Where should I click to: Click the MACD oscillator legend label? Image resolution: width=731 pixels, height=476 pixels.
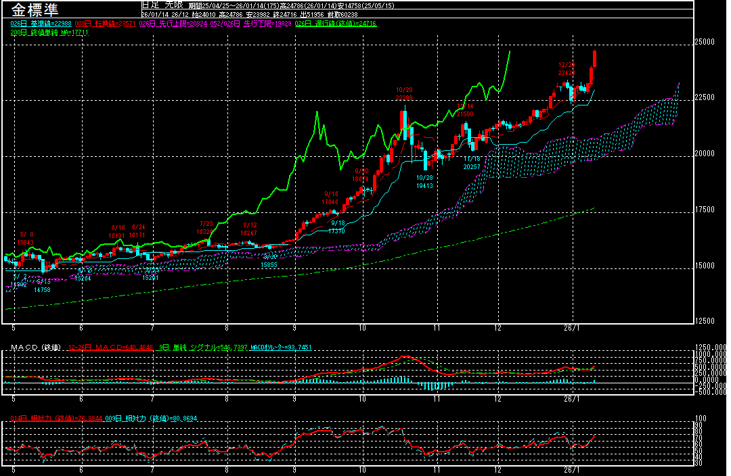[x=280, y=348]
